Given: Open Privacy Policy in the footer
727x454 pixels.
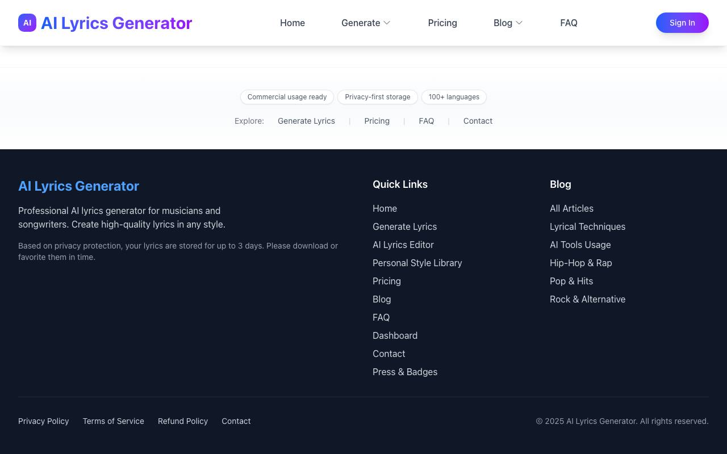Looking at the screenshot, I should click(x=43, y=421).
